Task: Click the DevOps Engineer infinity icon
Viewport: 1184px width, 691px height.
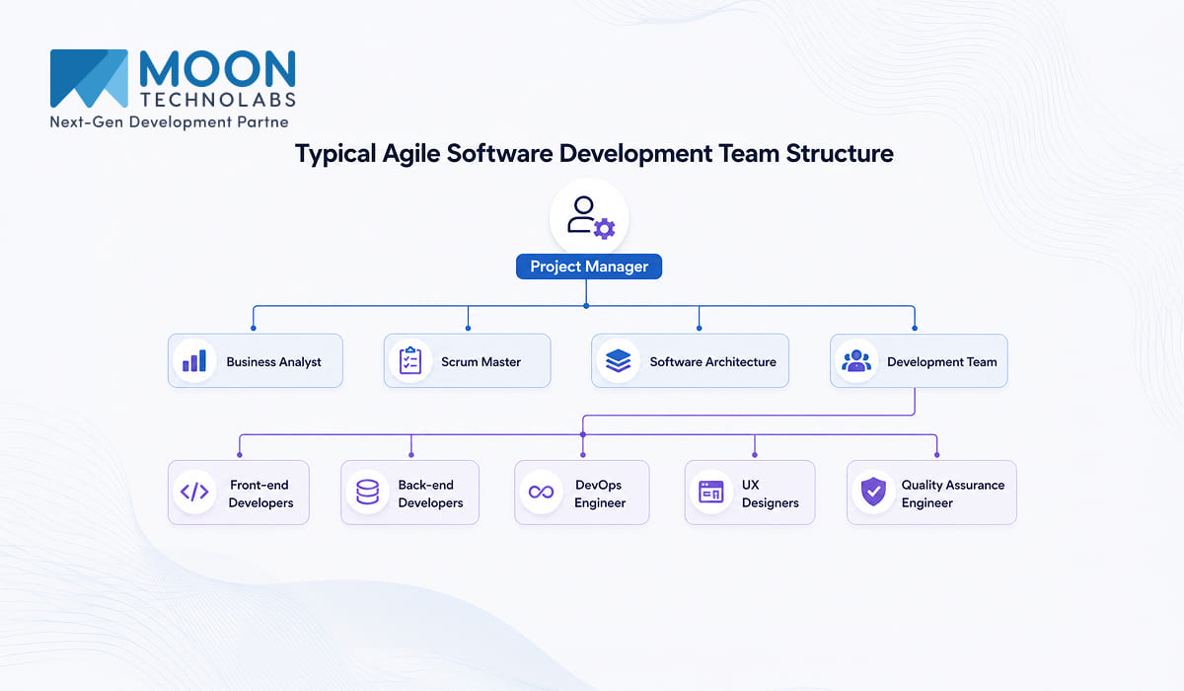Action: [x=540, y=492]
